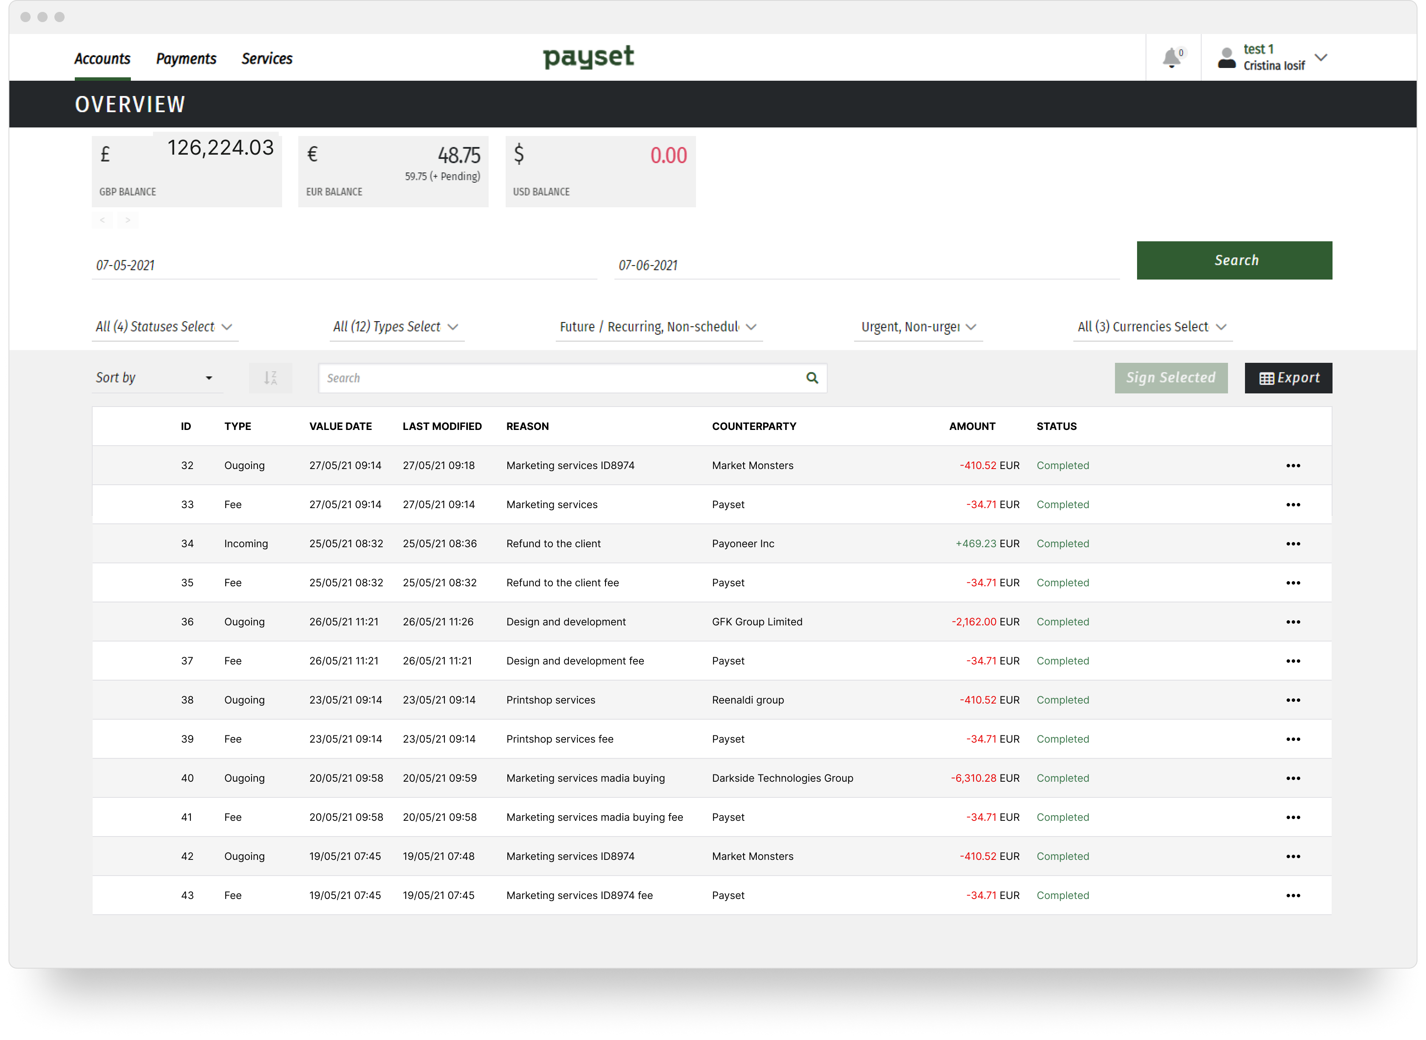The height and width of the screenshot is (1040, 1426).
Task: Click user name Cristina Iosif
Action: coord(1273,65)
